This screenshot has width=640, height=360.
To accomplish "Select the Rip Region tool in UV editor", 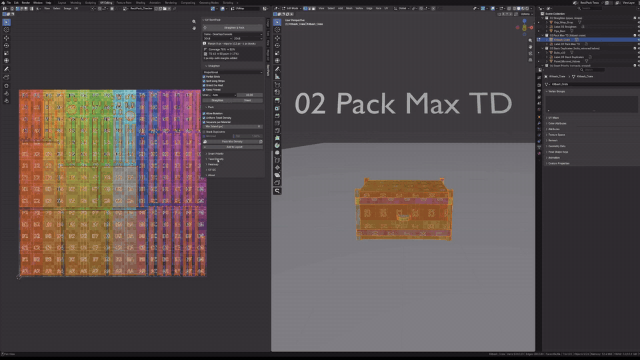I will [6, 77].
